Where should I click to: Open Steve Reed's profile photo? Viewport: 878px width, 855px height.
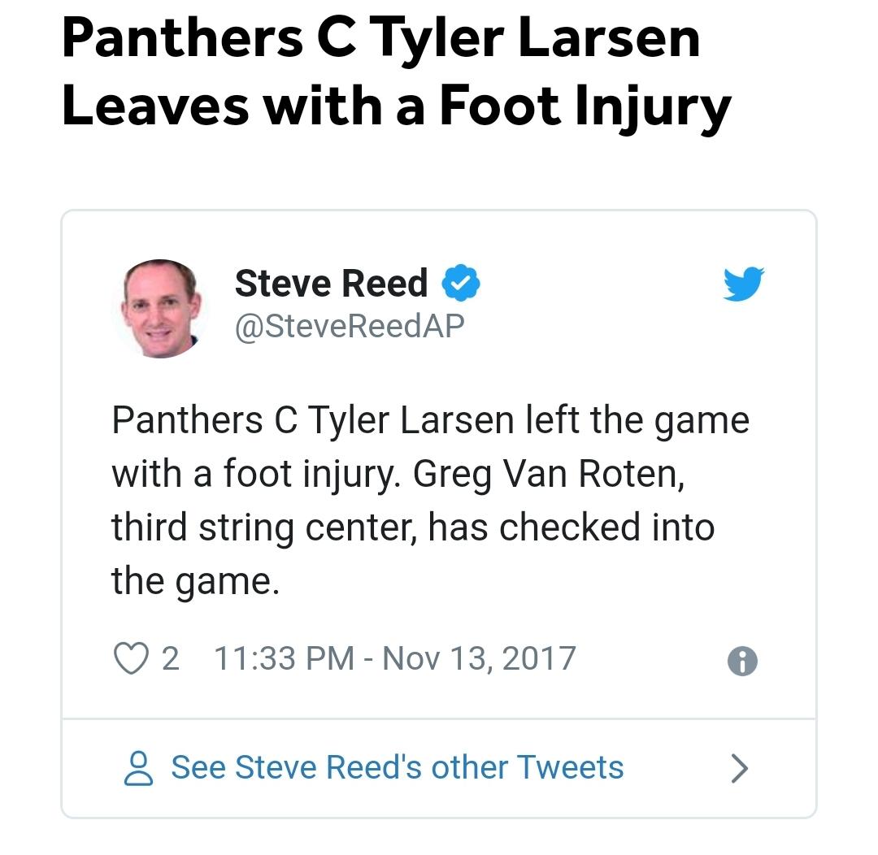(x=162, y=309)
